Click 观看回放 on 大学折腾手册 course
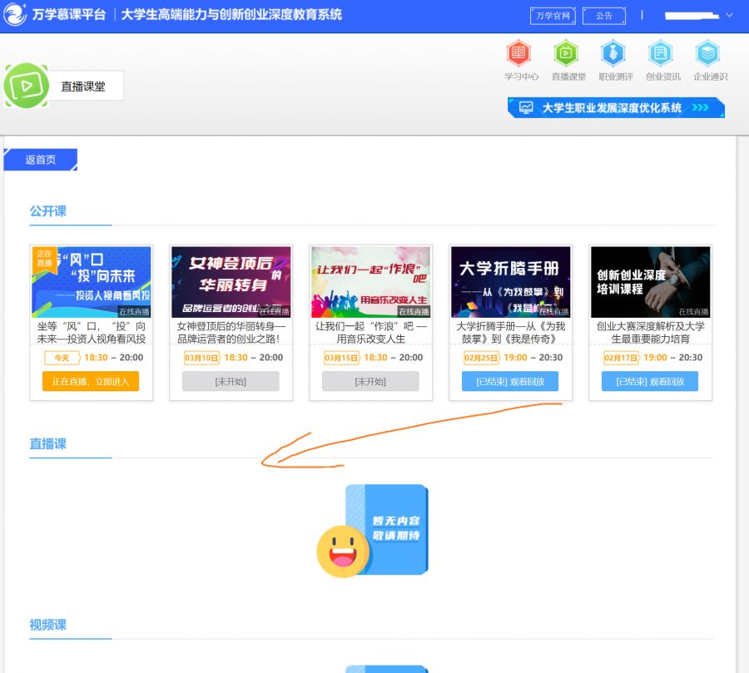This screenshot has width=749, height=673. point(510,381)
